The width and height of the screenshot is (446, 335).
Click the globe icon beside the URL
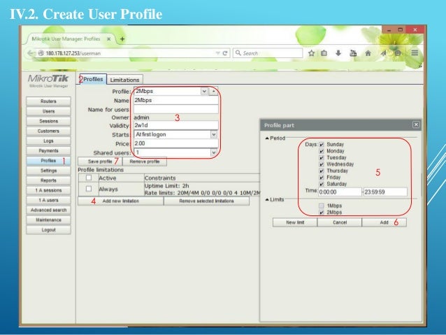tap(41, 53)
